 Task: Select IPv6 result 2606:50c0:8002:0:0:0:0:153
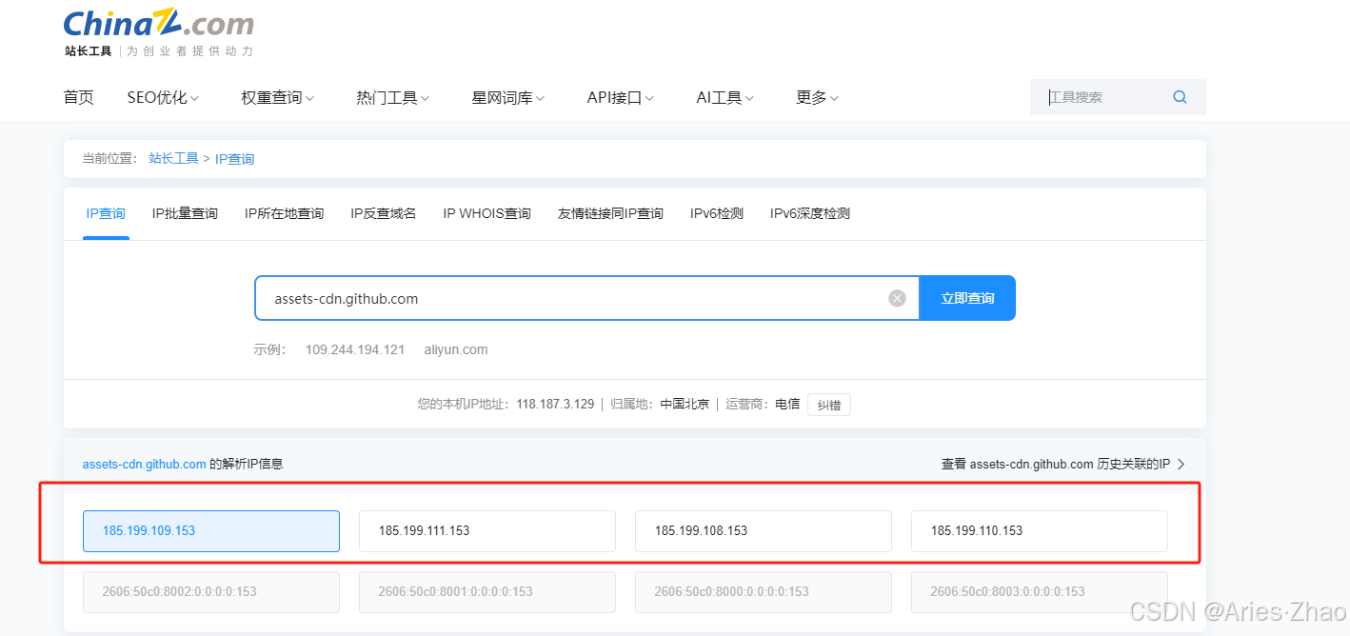(211, 592)
